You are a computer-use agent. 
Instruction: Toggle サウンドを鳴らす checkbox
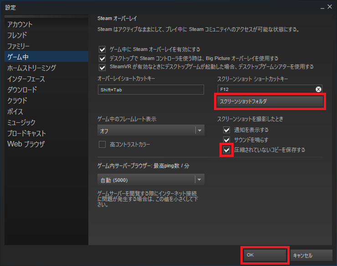[x=226, y=140]
